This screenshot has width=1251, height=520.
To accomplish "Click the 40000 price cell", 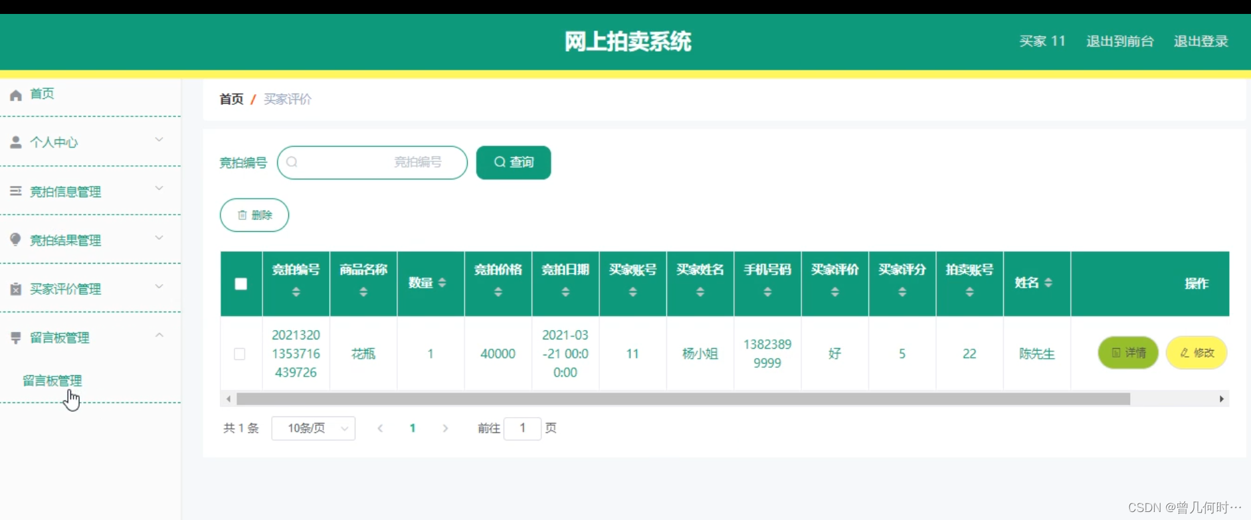I will pos(498,354).
